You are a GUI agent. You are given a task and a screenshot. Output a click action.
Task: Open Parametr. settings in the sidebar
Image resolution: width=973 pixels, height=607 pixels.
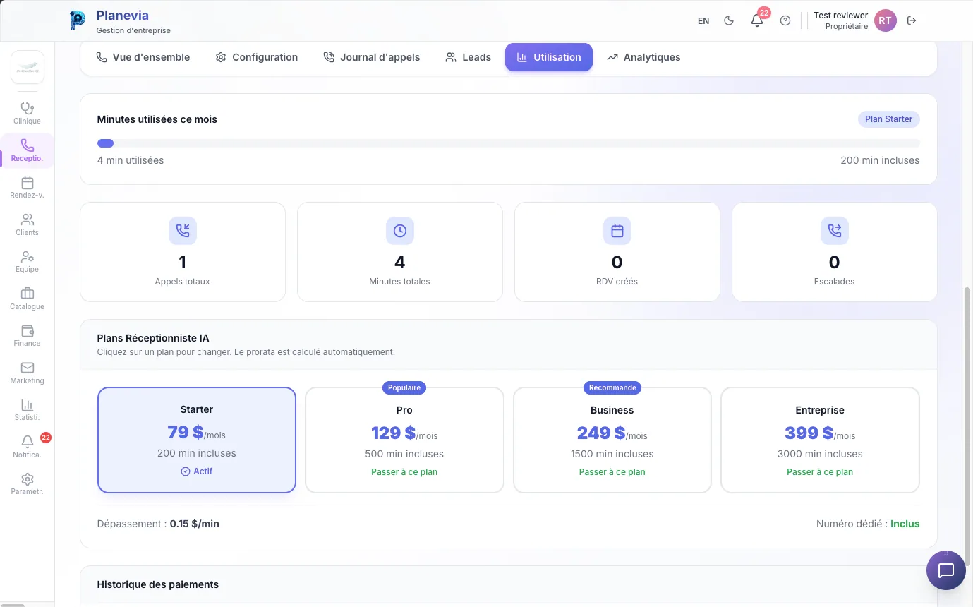tap(28, 484)
